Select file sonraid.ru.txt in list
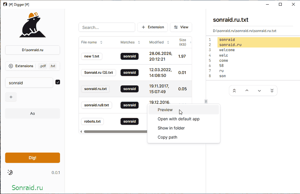300x194 pixels. (x=95, y=89)
